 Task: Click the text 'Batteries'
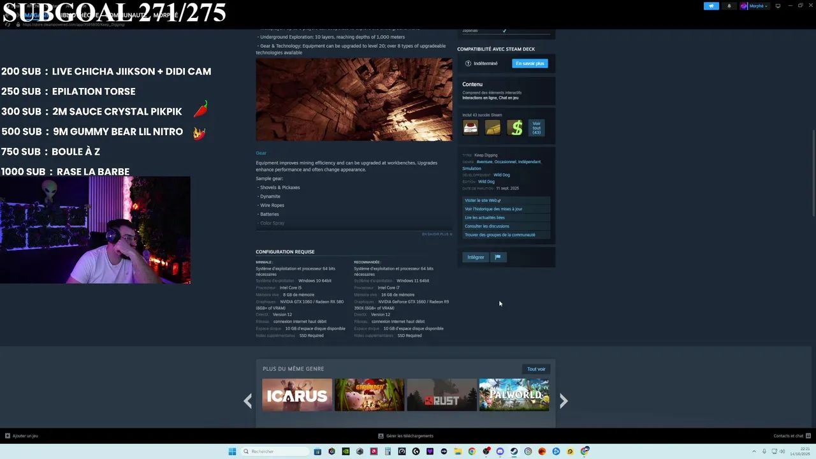click(270, 214)
